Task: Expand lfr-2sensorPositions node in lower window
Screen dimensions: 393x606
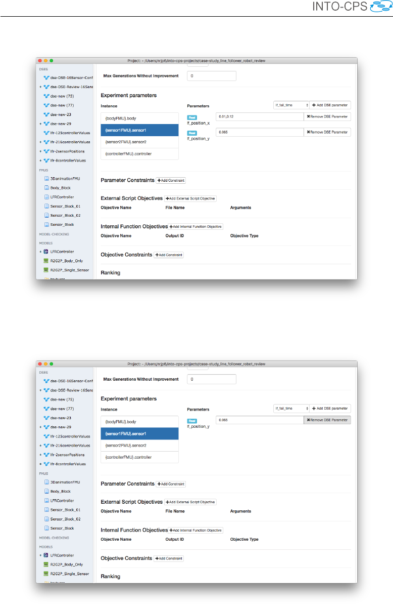Action: 40,455
